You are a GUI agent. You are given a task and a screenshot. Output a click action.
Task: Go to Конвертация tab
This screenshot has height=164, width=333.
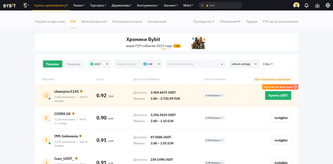tap(157, 21)
